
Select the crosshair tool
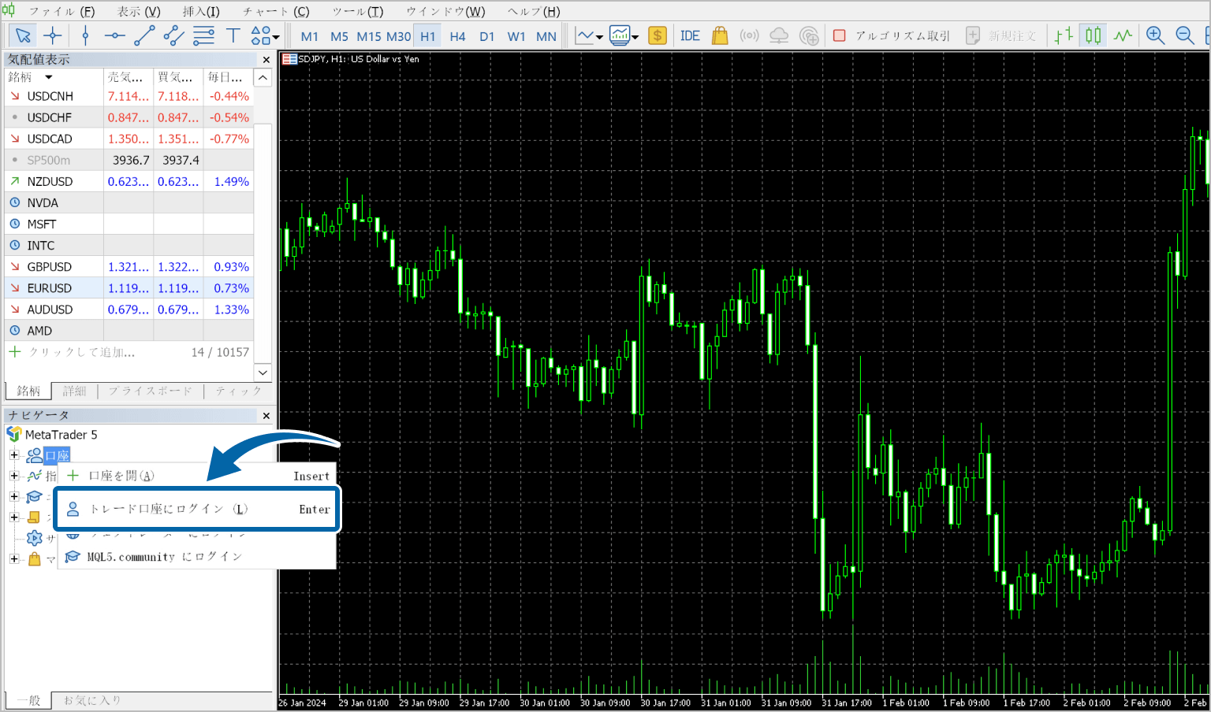coord(53,35)
